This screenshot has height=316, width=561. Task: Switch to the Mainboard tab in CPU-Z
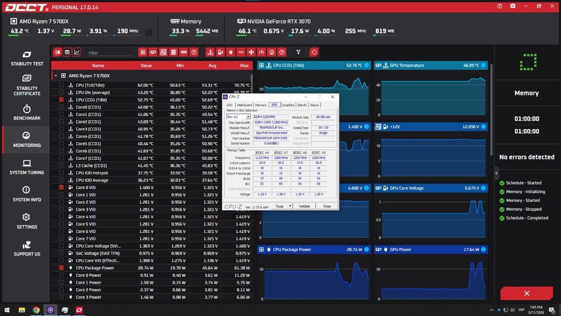[245, 105]
